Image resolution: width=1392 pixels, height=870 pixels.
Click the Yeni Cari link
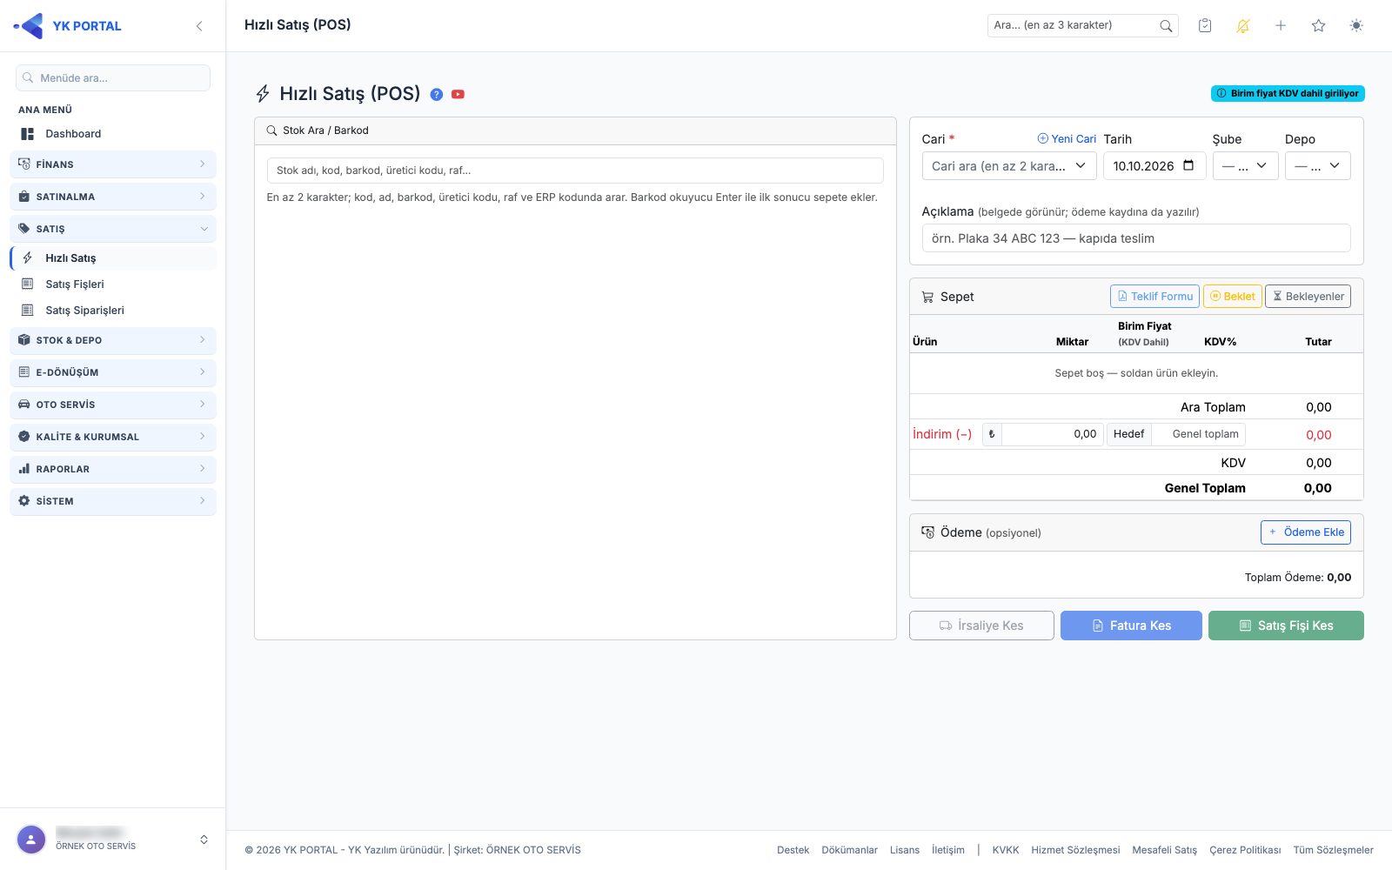point(1067,139)
